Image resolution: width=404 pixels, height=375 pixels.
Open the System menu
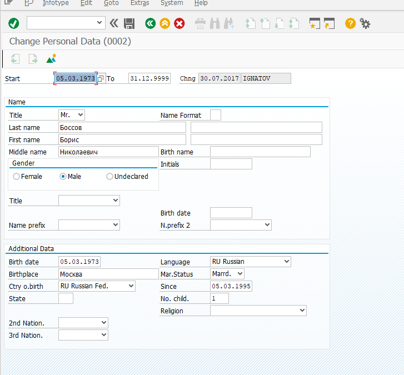[172, 3]
